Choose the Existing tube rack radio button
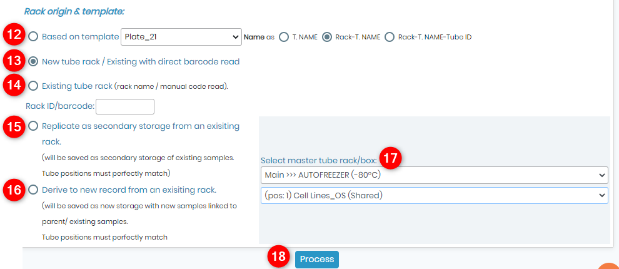The image size is (619, 269). pos(34,86)
